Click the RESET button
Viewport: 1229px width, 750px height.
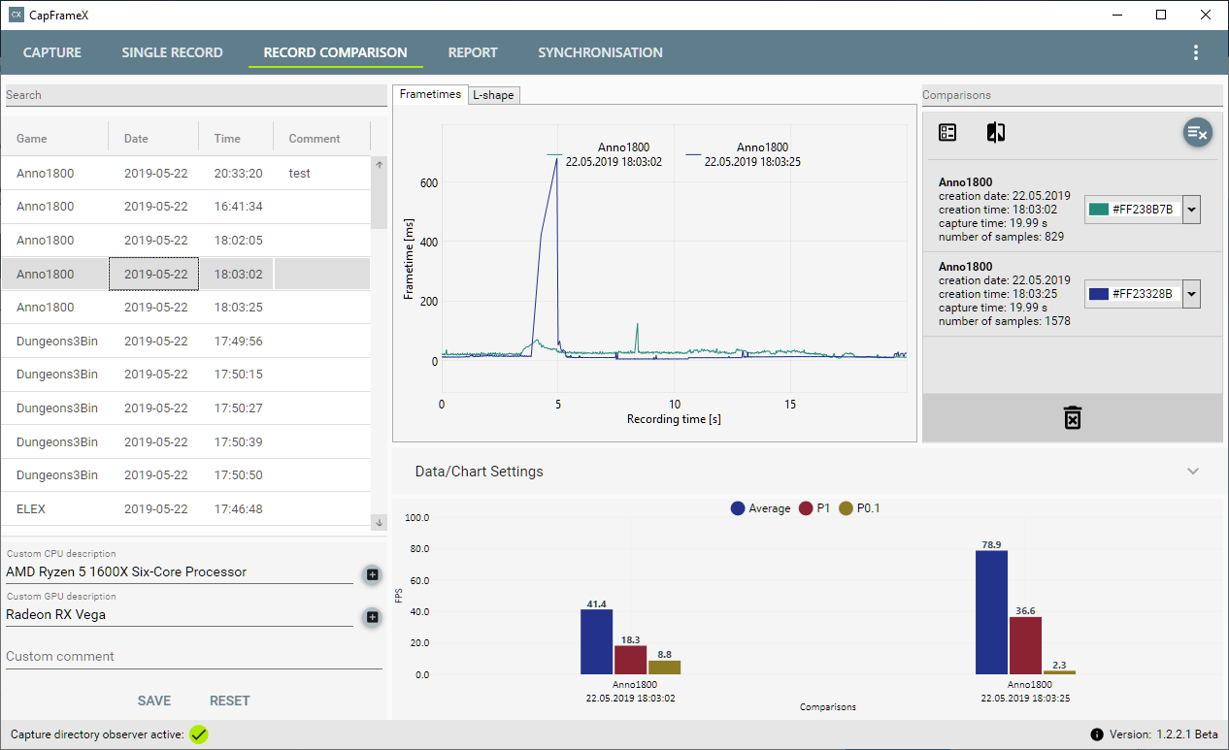click(x=230, y=701)
